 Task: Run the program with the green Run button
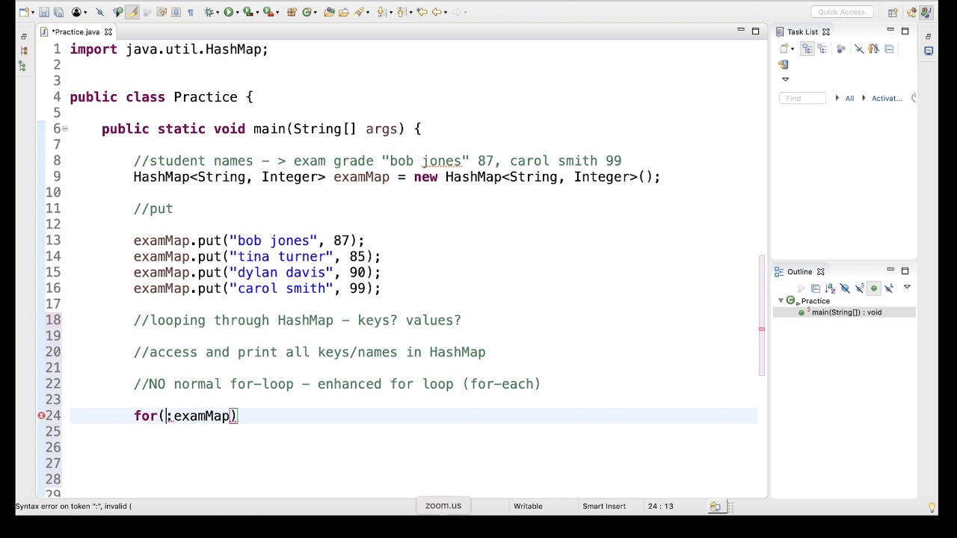click(x=228, y=12)
